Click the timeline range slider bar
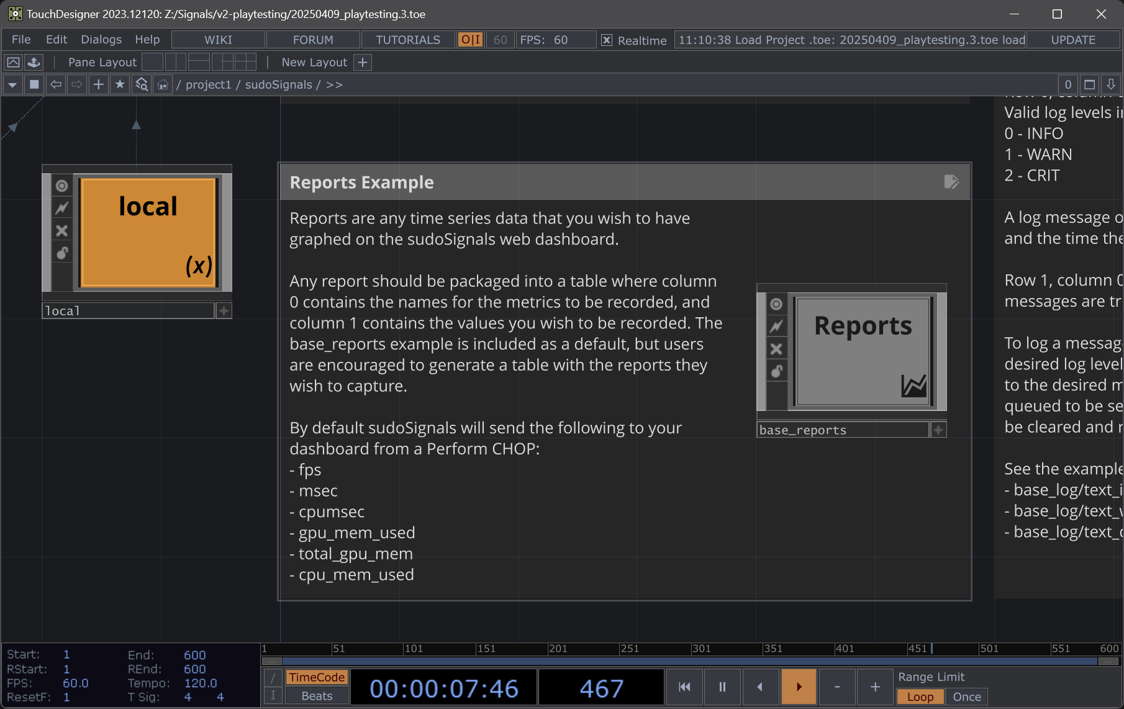Viewport: 1124px width, 709px height. pyautogui.click(x=690, y=661)
